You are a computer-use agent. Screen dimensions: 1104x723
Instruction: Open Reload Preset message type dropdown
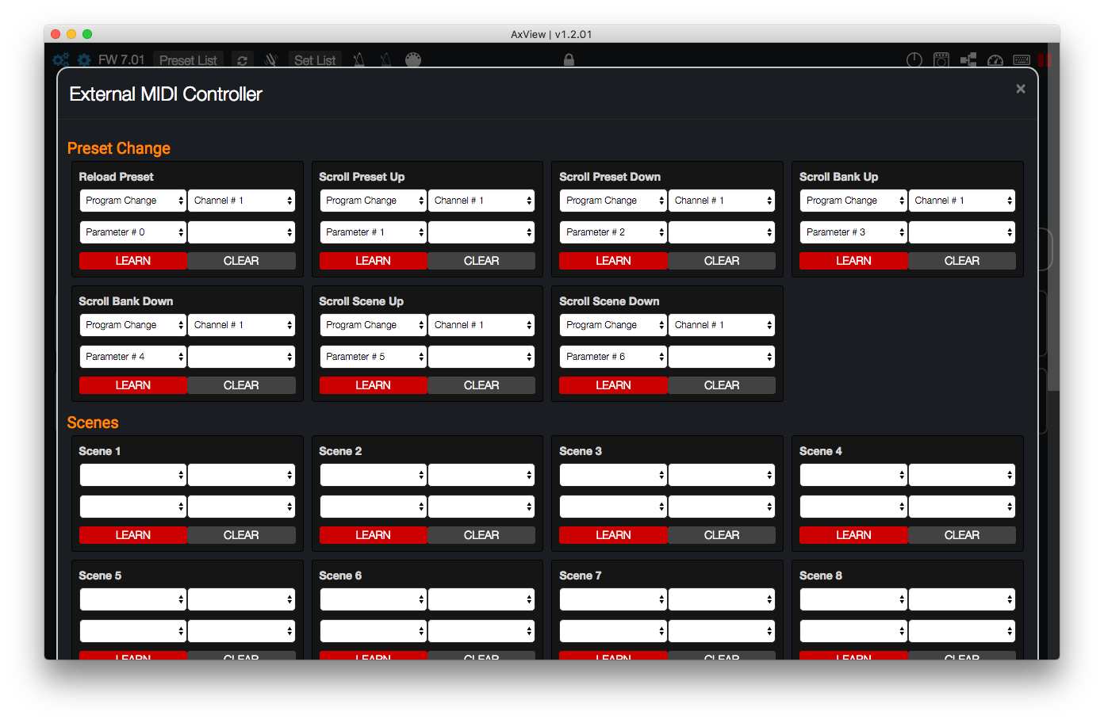[x=132, y=201]
